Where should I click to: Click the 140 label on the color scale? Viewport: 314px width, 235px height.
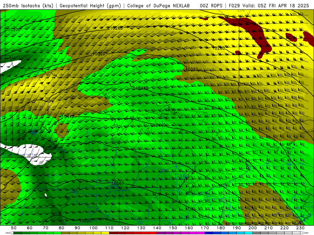[157, 228]
